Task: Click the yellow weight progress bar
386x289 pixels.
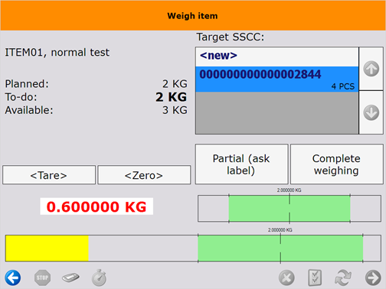Action: click(47, 248)
